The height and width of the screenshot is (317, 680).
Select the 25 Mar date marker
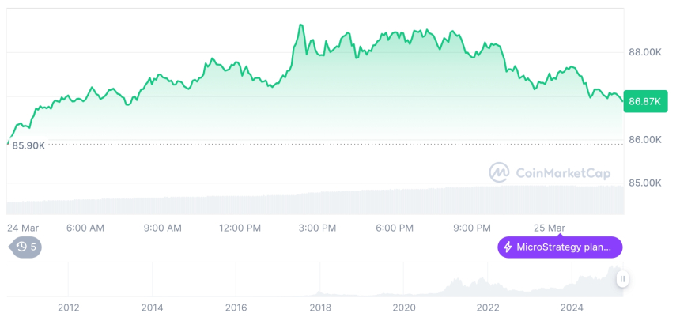click(550, 228)
